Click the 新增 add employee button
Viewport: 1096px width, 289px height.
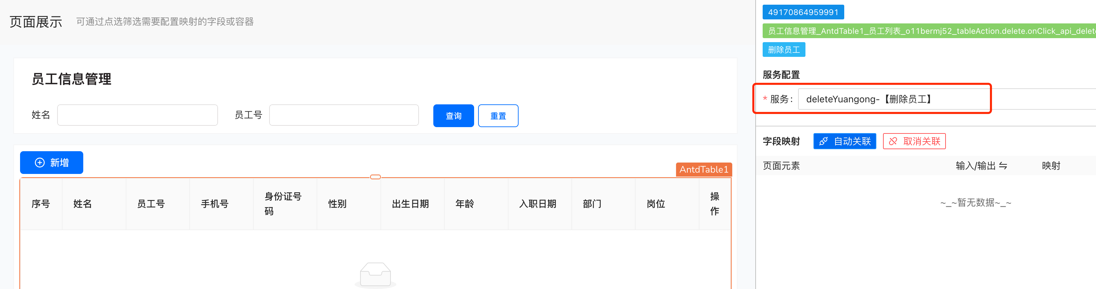51,163
